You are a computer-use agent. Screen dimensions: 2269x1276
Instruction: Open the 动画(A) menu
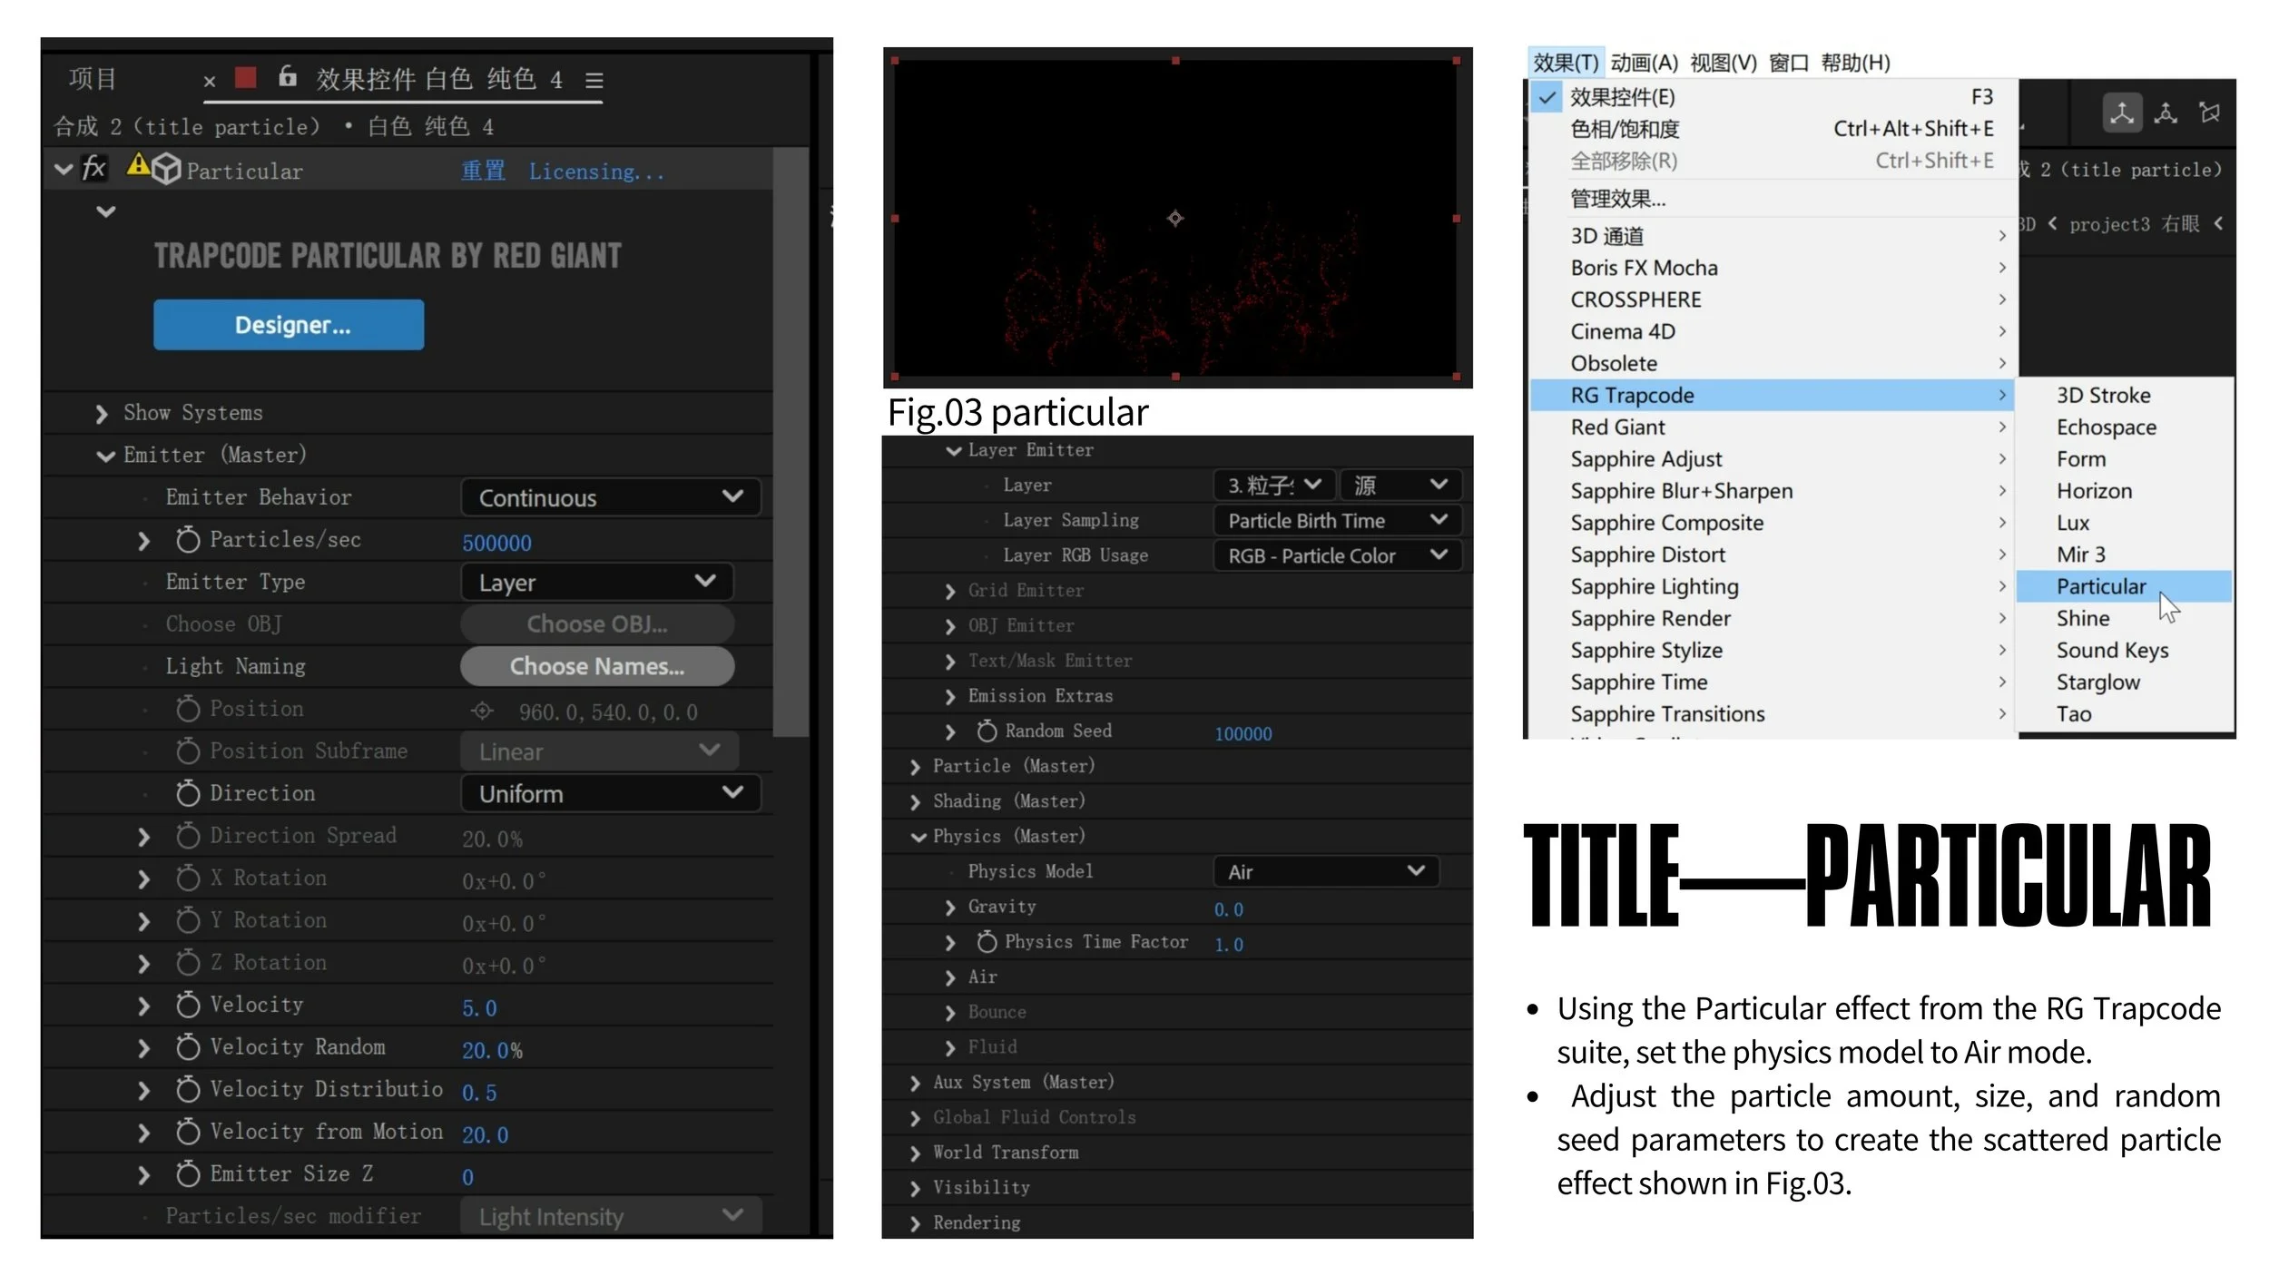click(x=1644, y=63)
